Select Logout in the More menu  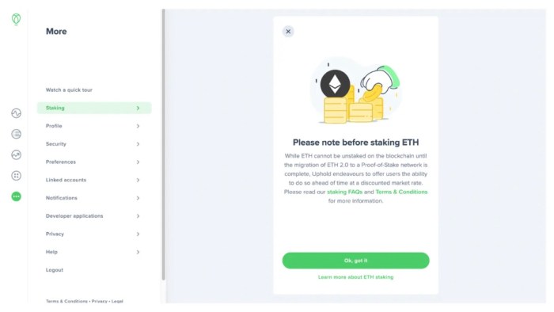[x=55, y=270]
